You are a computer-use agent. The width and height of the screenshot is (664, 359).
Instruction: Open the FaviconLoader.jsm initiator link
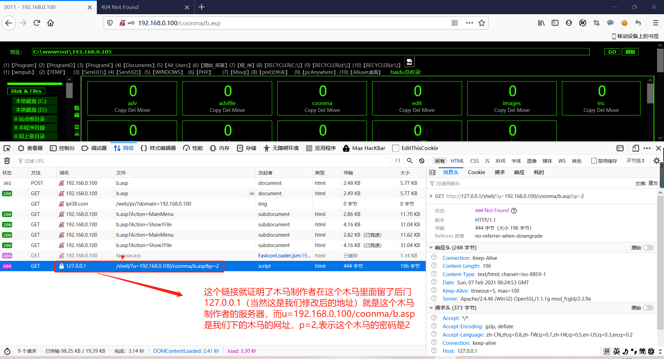284,255
